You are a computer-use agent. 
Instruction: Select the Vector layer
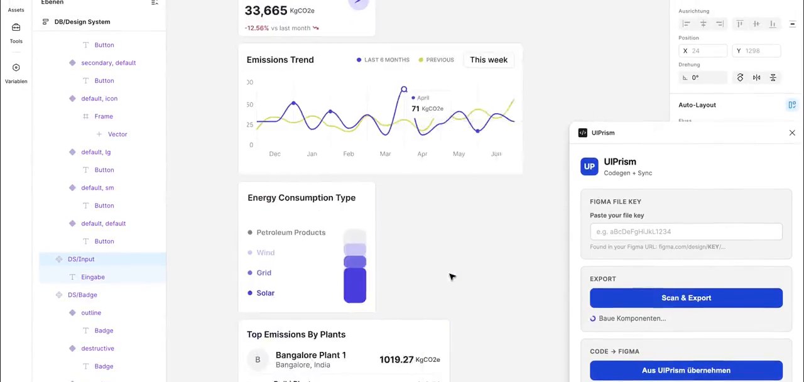pyautogui.click(x=117, y=134)
